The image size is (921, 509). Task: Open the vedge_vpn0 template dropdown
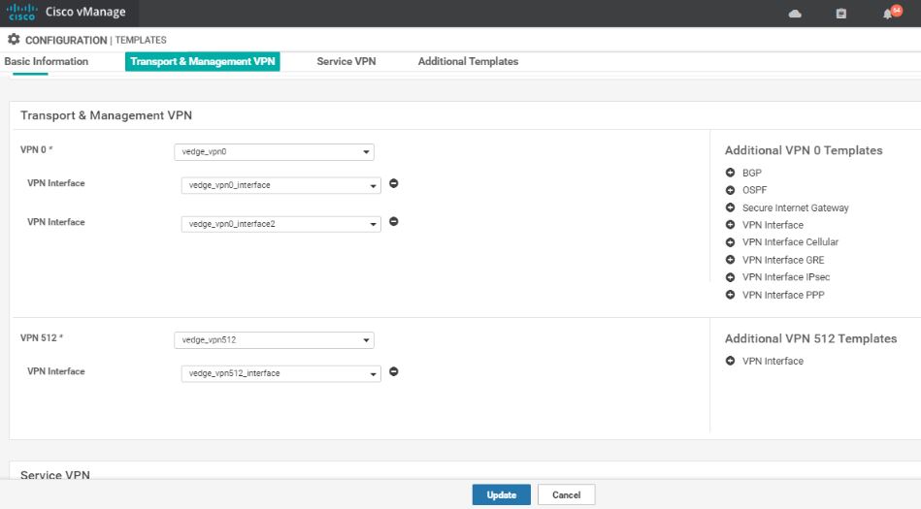pyautogui.click(x=275, y=152)
